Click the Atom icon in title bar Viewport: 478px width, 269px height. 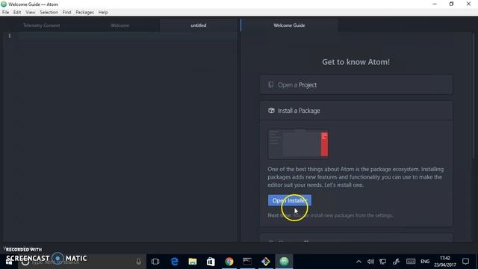pyautogui.click(x=4, y=4)
